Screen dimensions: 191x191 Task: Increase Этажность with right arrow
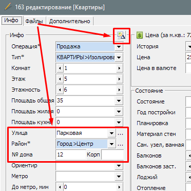119,90
